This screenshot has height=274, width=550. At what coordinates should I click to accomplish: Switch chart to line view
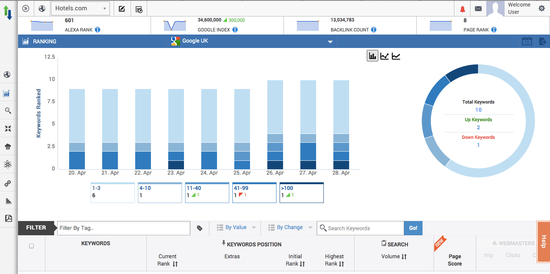(384, 55)
